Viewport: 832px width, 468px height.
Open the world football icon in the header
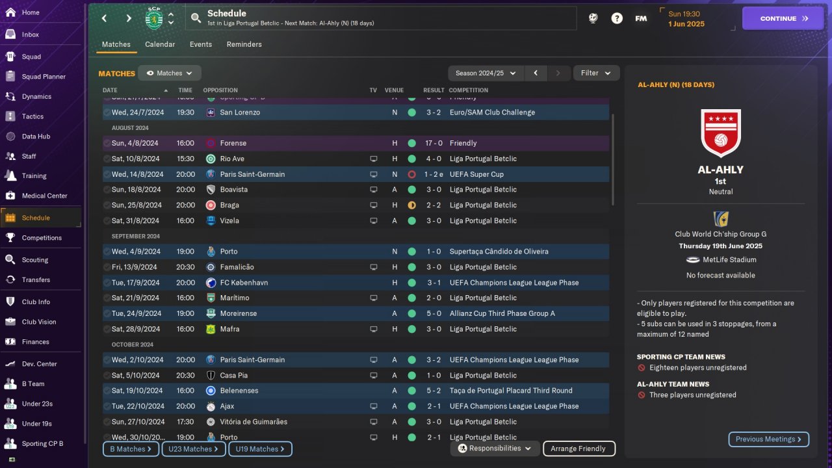[x=593, y=18]
